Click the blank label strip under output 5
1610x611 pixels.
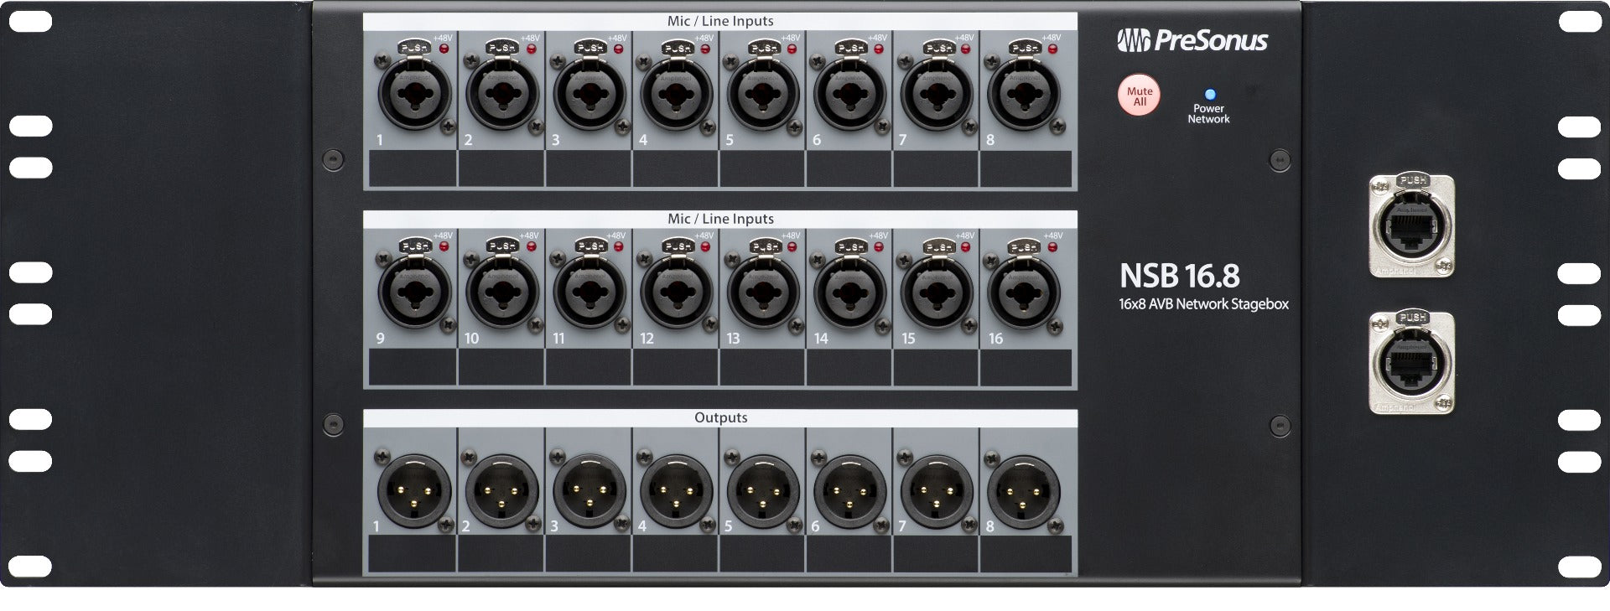click(762, 554)
